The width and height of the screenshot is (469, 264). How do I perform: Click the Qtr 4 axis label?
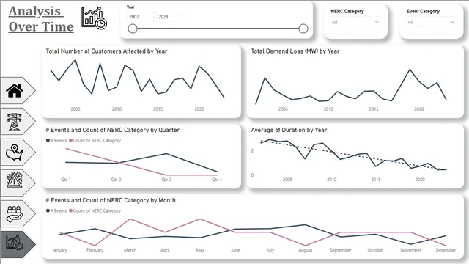[217, 180]
